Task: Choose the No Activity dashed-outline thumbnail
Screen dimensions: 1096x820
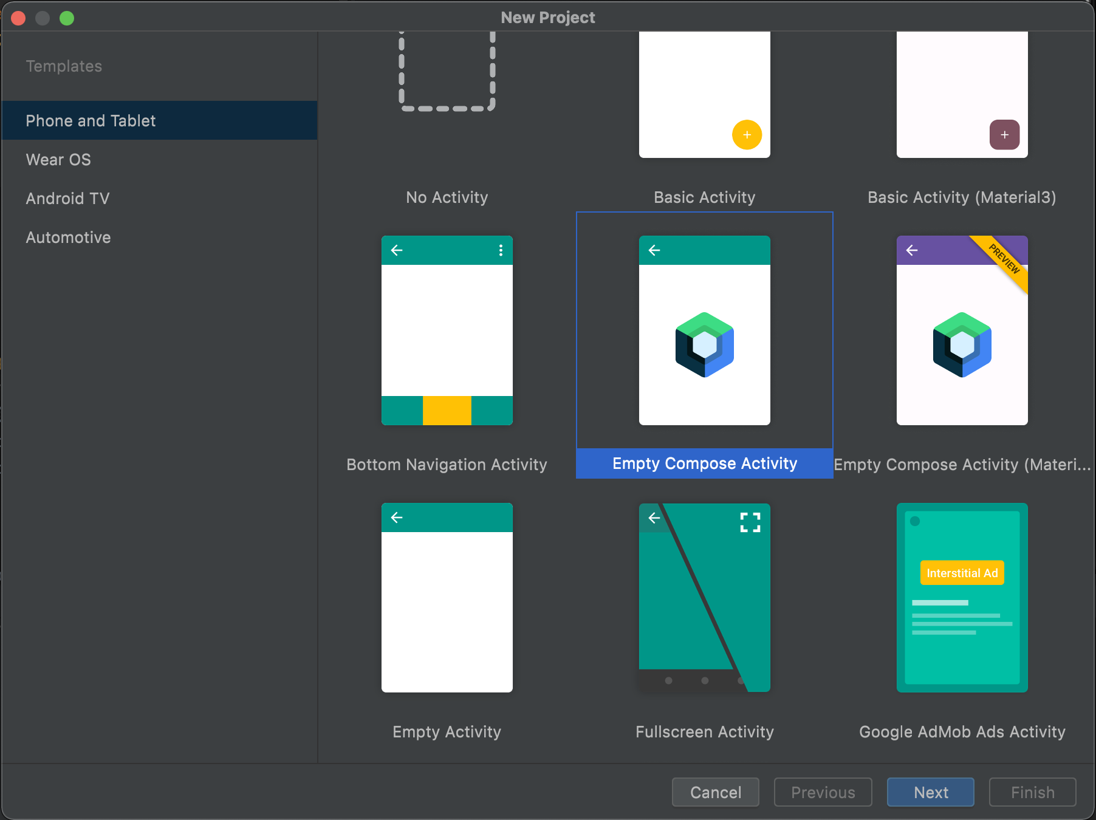Action: pyautogui.click(x=447, y=72)
